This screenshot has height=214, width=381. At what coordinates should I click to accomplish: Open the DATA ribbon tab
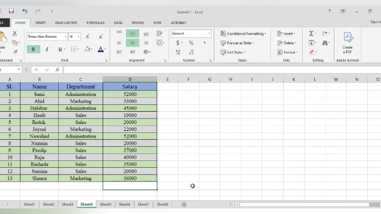(118, 23)
